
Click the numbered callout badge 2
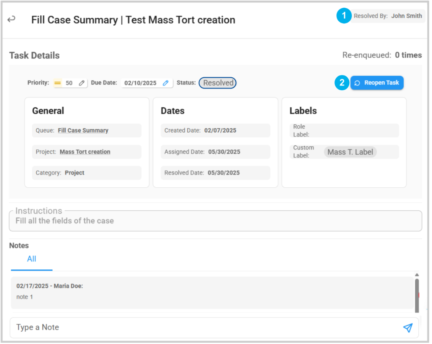[342, 83]
